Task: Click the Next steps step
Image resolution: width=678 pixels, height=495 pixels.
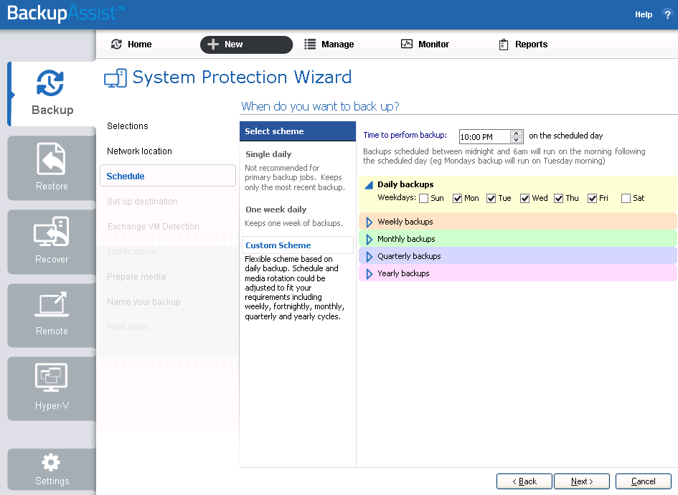Action: coord(128,326)
